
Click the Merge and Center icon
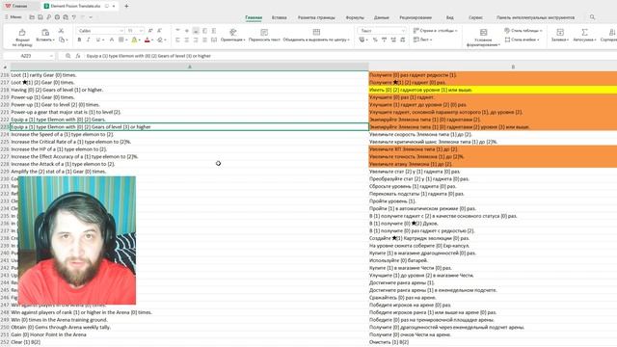pos(316,32)
